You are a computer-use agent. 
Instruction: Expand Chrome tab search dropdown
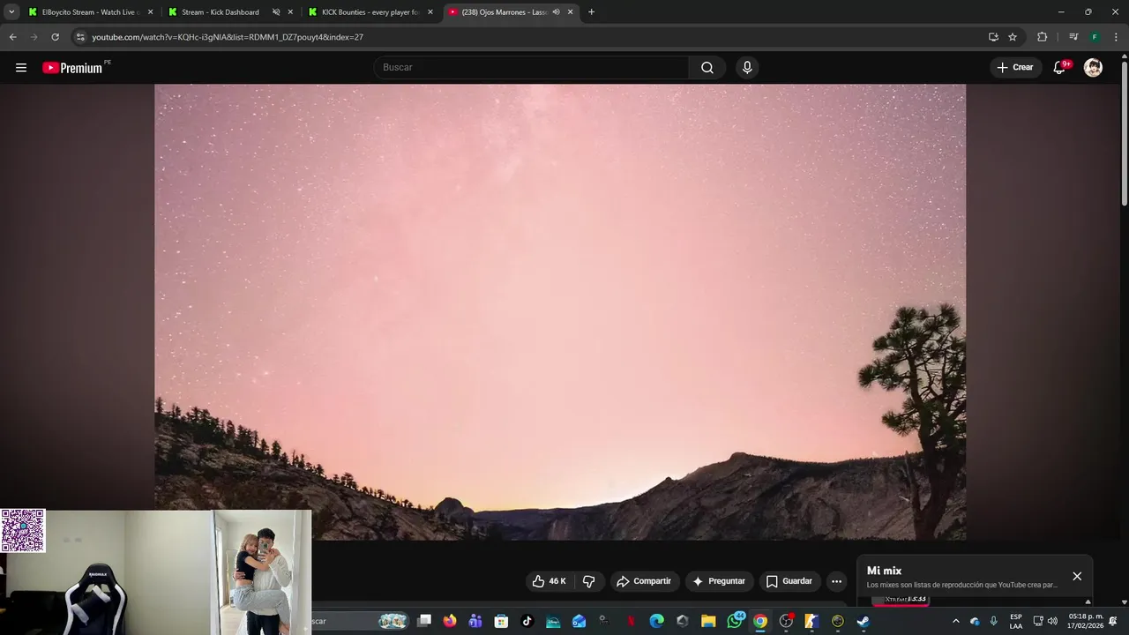(x=11, y=12)
